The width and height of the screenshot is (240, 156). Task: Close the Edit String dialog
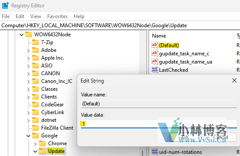234,80
